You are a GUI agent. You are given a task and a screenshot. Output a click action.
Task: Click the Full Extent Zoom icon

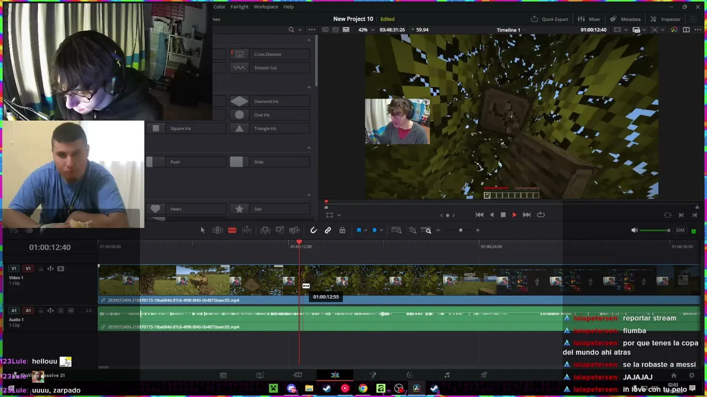pyautogui.click(x=397, y=230)
